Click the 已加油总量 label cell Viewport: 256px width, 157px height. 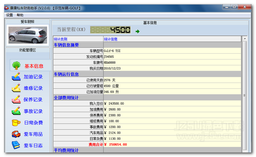coord(78,92)
